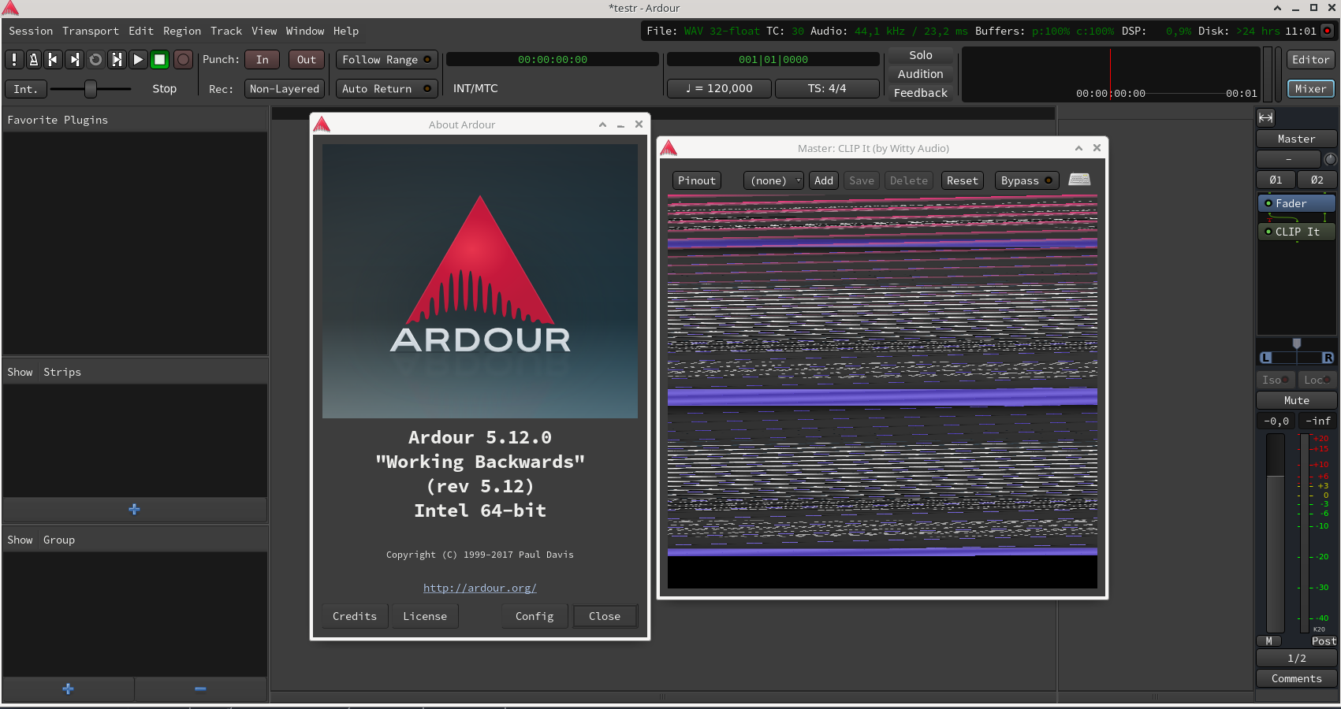Click Close in About Ardour dialog
This screenshot has height=709, width=1341.
[x=605, y=616]
